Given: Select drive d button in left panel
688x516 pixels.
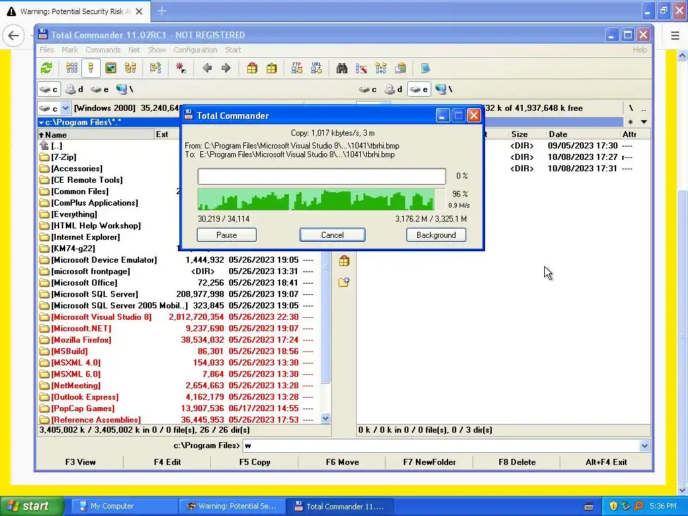Looking at the screenshot, I should pyautogui.click(x=74, y=89).
